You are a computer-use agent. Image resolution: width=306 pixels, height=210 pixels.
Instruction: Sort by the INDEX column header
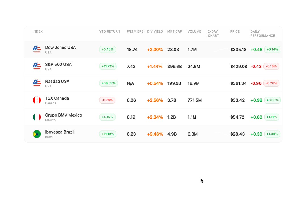tap(37, 31)
